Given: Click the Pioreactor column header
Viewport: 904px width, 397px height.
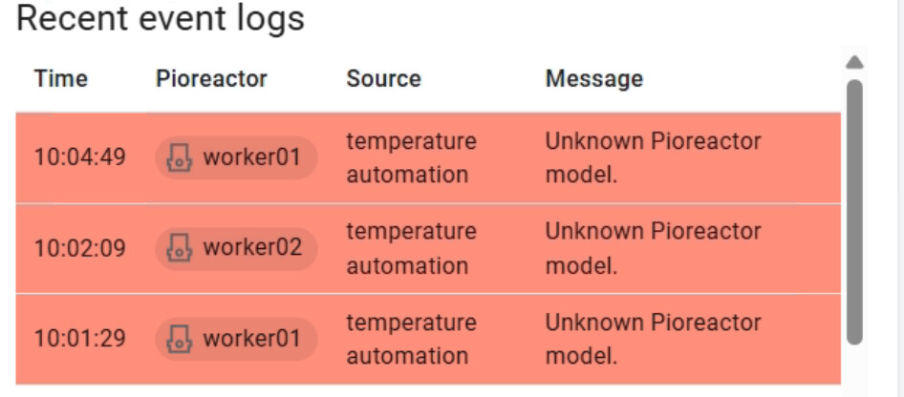Looking at the screenshot, I should click(x=211, y=78).
